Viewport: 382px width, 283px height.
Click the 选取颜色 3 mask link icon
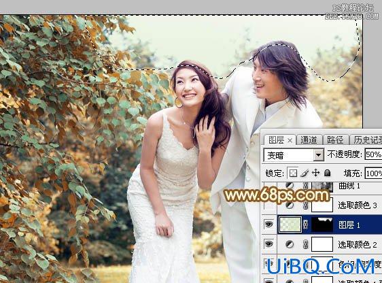[x=305, y=205]
